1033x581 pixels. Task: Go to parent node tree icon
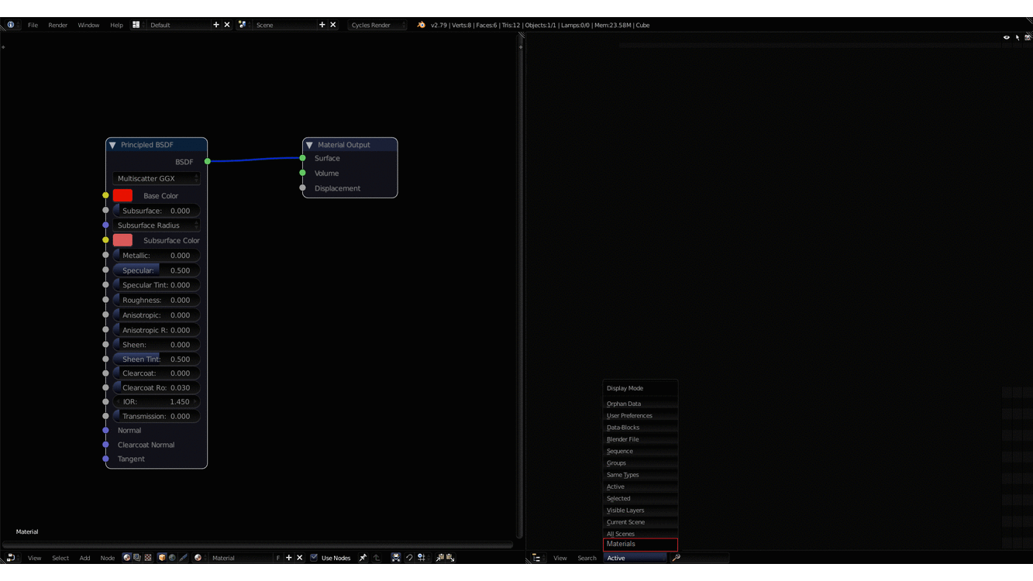[377, 558]
